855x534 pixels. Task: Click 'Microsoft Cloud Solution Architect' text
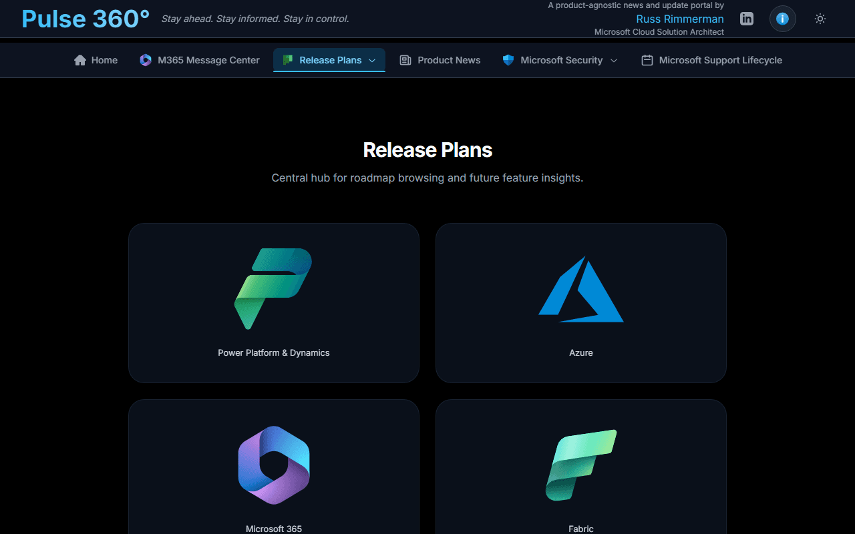click(659, 32)
